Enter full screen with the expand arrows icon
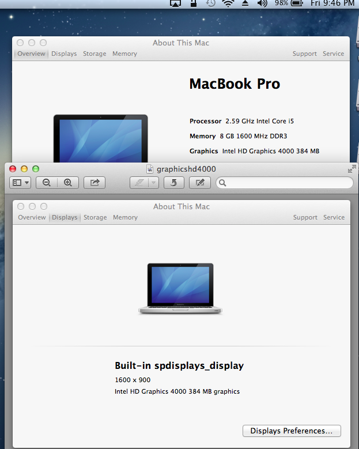Viewport: 359px width, 449px height. click(352, 169)
